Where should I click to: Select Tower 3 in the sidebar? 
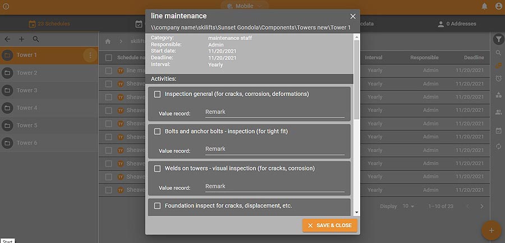tap(27, 90)
